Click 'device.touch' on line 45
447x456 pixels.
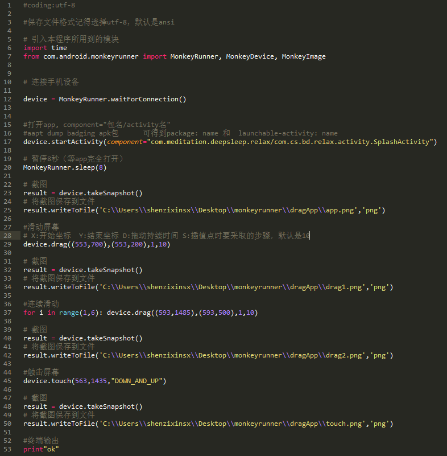point(47,381)
